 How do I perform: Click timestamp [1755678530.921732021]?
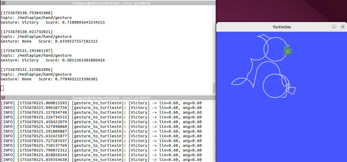click(27, 32)
